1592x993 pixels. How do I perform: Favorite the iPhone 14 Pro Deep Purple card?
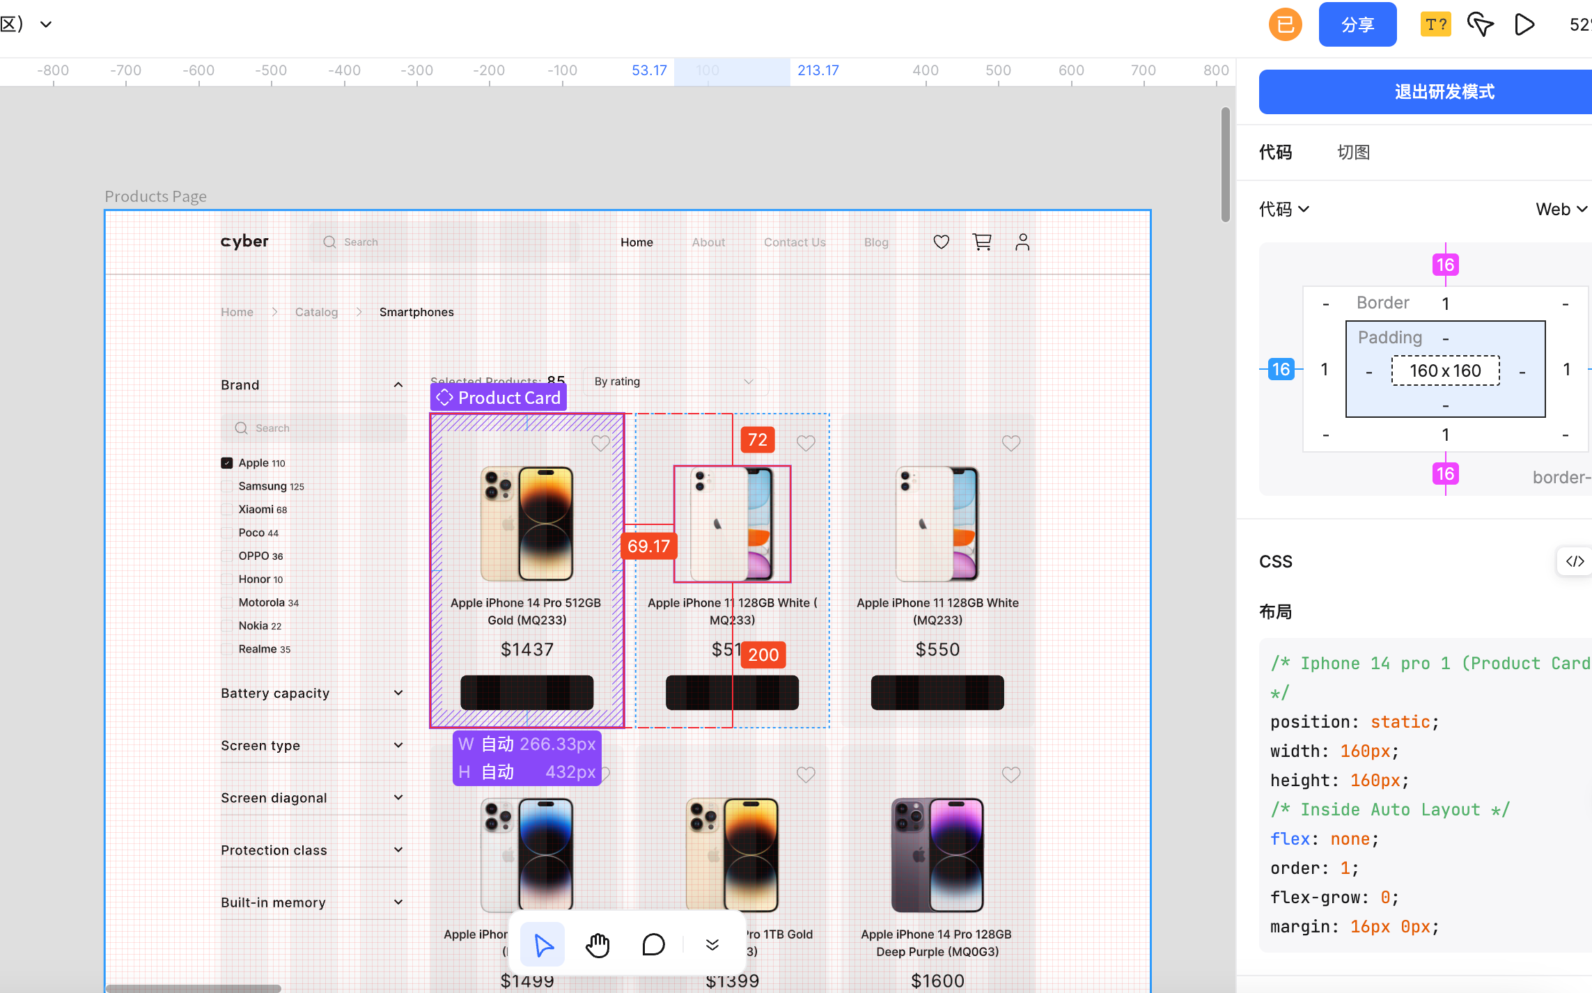[1011, 774]
